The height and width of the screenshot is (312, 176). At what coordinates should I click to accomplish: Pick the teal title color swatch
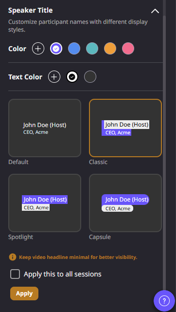pos(92,48)
